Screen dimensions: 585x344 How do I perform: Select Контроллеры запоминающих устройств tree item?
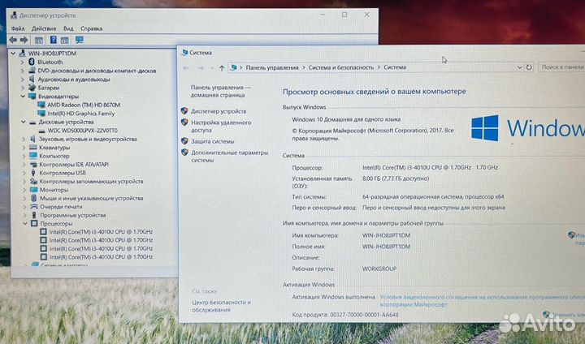(91, 181)
